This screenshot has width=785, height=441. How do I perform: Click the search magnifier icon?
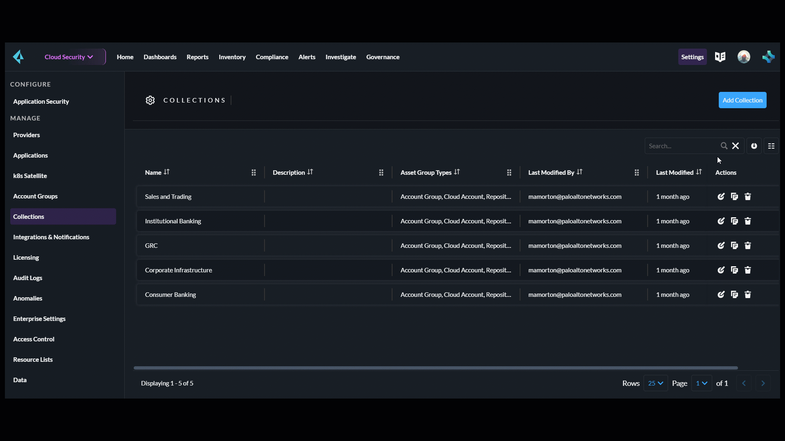[x=724, y=146]
